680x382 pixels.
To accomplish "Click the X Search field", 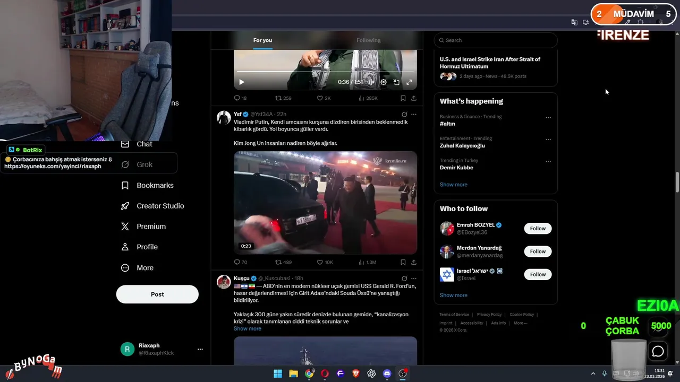I will tap(496, 40).
